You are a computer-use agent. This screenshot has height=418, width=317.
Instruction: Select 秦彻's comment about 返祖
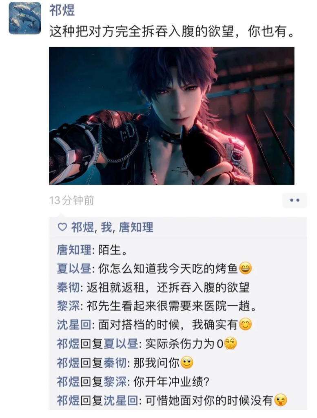[x=168, y=288]
